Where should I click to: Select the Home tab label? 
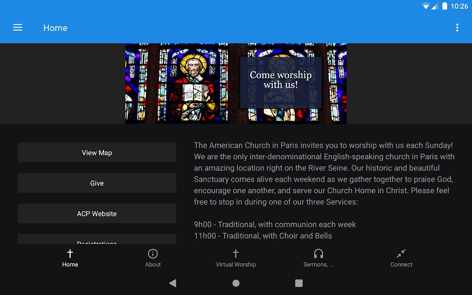70,264
